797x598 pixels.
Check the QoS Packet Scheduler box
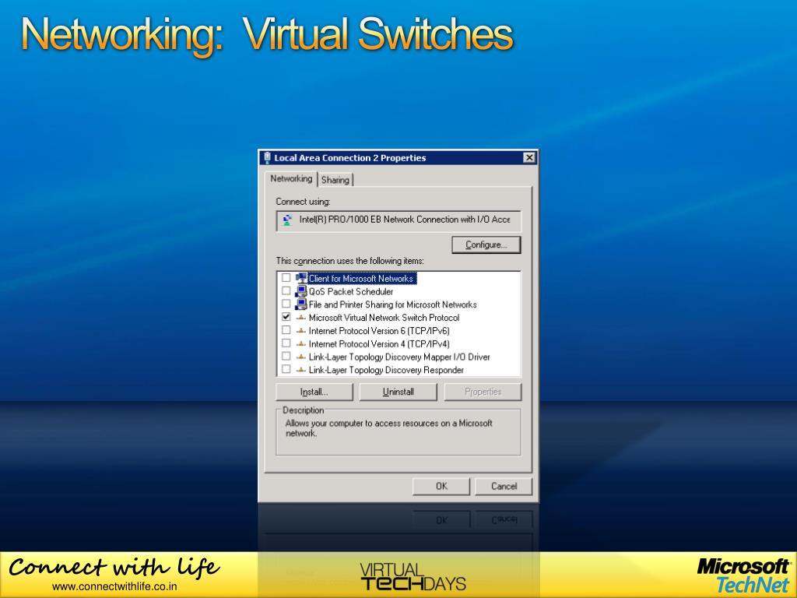(x=286, y=291)
